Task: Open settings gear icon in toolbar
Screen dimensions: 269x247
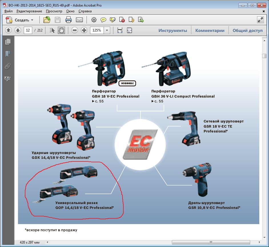Action: [94, 20]
